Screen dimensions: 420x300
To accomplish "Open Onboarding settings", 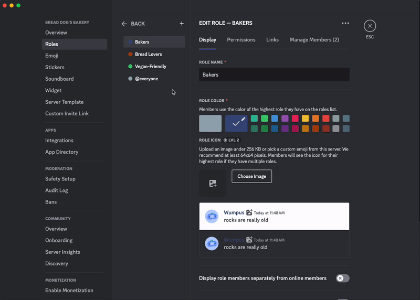I will coord(75,240).
